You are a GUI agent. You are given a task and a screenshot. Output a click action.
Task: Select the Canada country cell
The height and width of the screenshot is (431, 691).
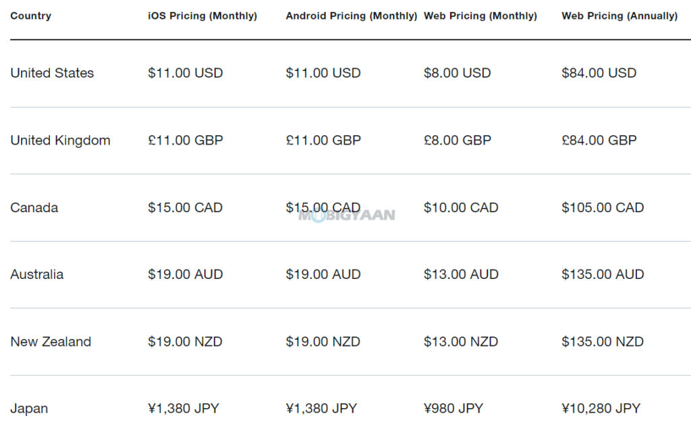[34, 207]
